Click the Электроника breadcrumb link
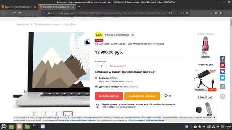Screen dimensions: 232x130 [x=22, y=24]
